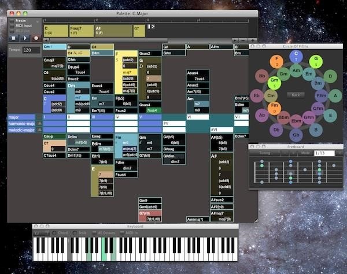Click the F#m node in Circle of Fifths
This screenshot has height=274, width=347.
click(322, 95)
